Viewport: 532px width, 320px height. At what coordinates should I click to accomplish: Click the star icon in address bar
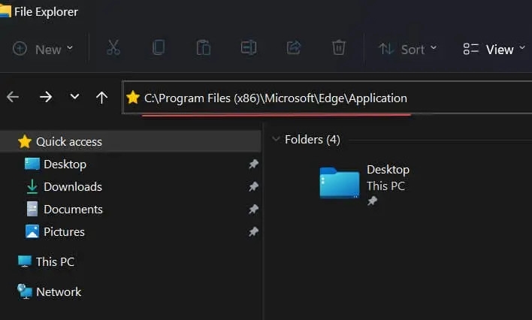[x=133, y=98]
